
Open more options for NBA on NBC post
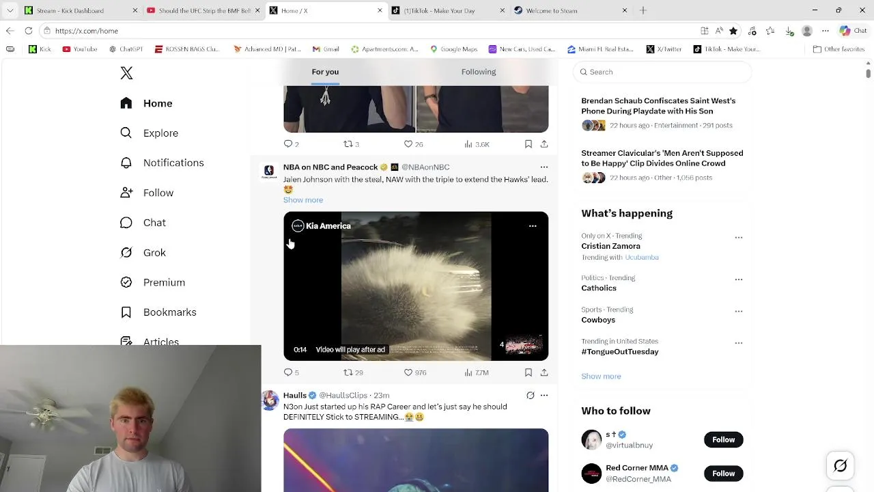tap(544, 167)
